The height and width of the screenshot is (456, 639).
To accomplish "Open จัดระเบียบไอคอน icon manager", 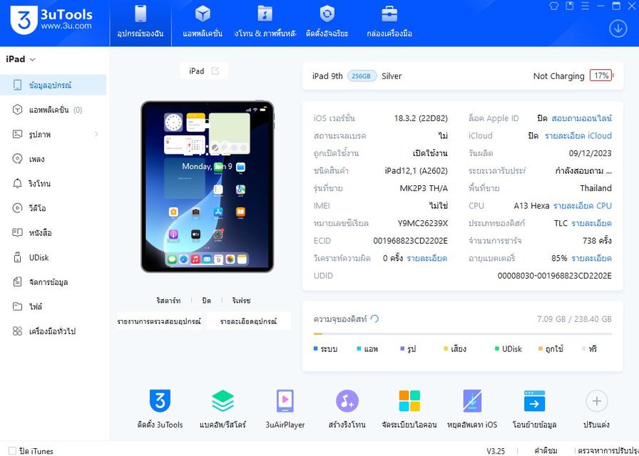I will tap(409, 409).
